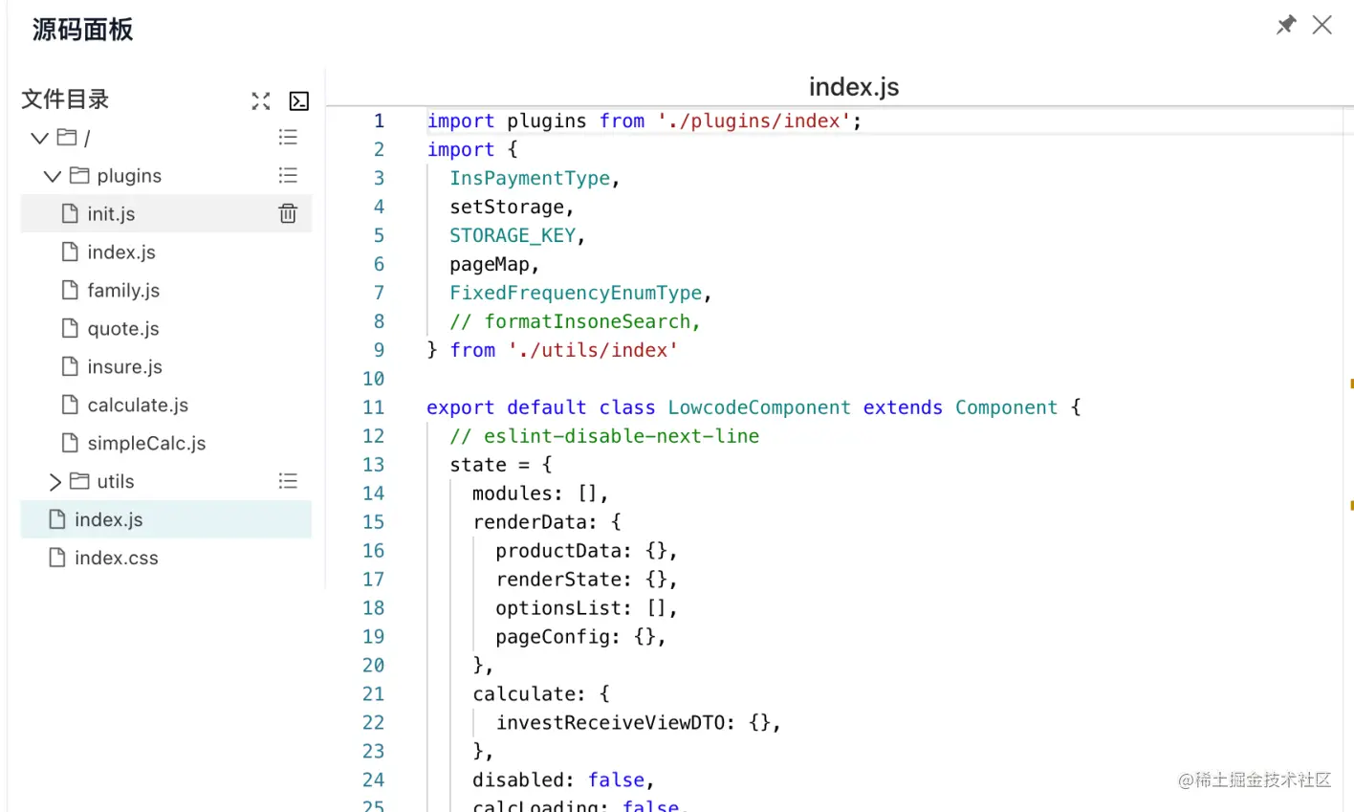Screen dimensions: 1354x812
Task: Open list menu for utils folder
Action: click(288, 481)
